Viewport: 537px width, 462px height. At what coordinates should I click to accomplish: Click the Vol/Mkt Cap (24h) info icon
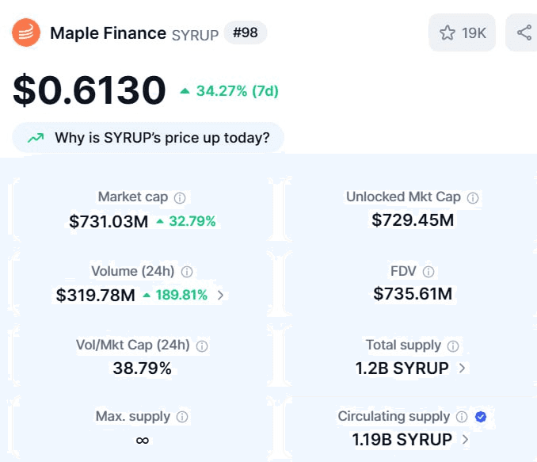click(202, 346)
